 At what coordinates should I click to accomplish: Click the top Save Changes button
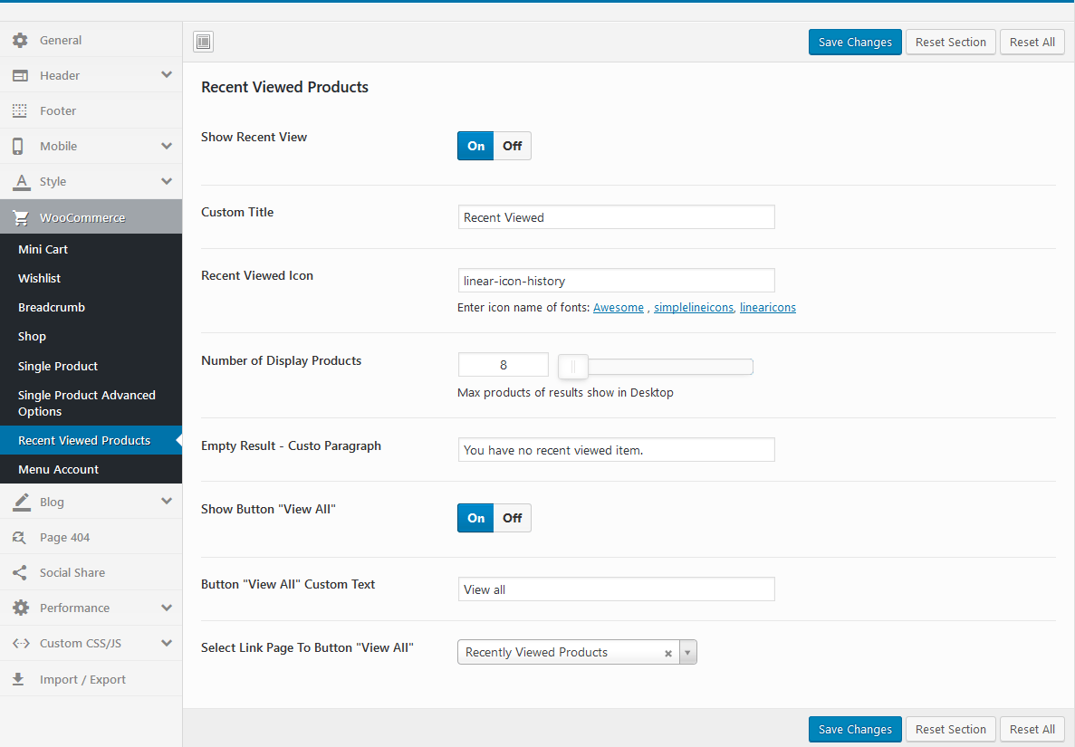click(855, 42)
